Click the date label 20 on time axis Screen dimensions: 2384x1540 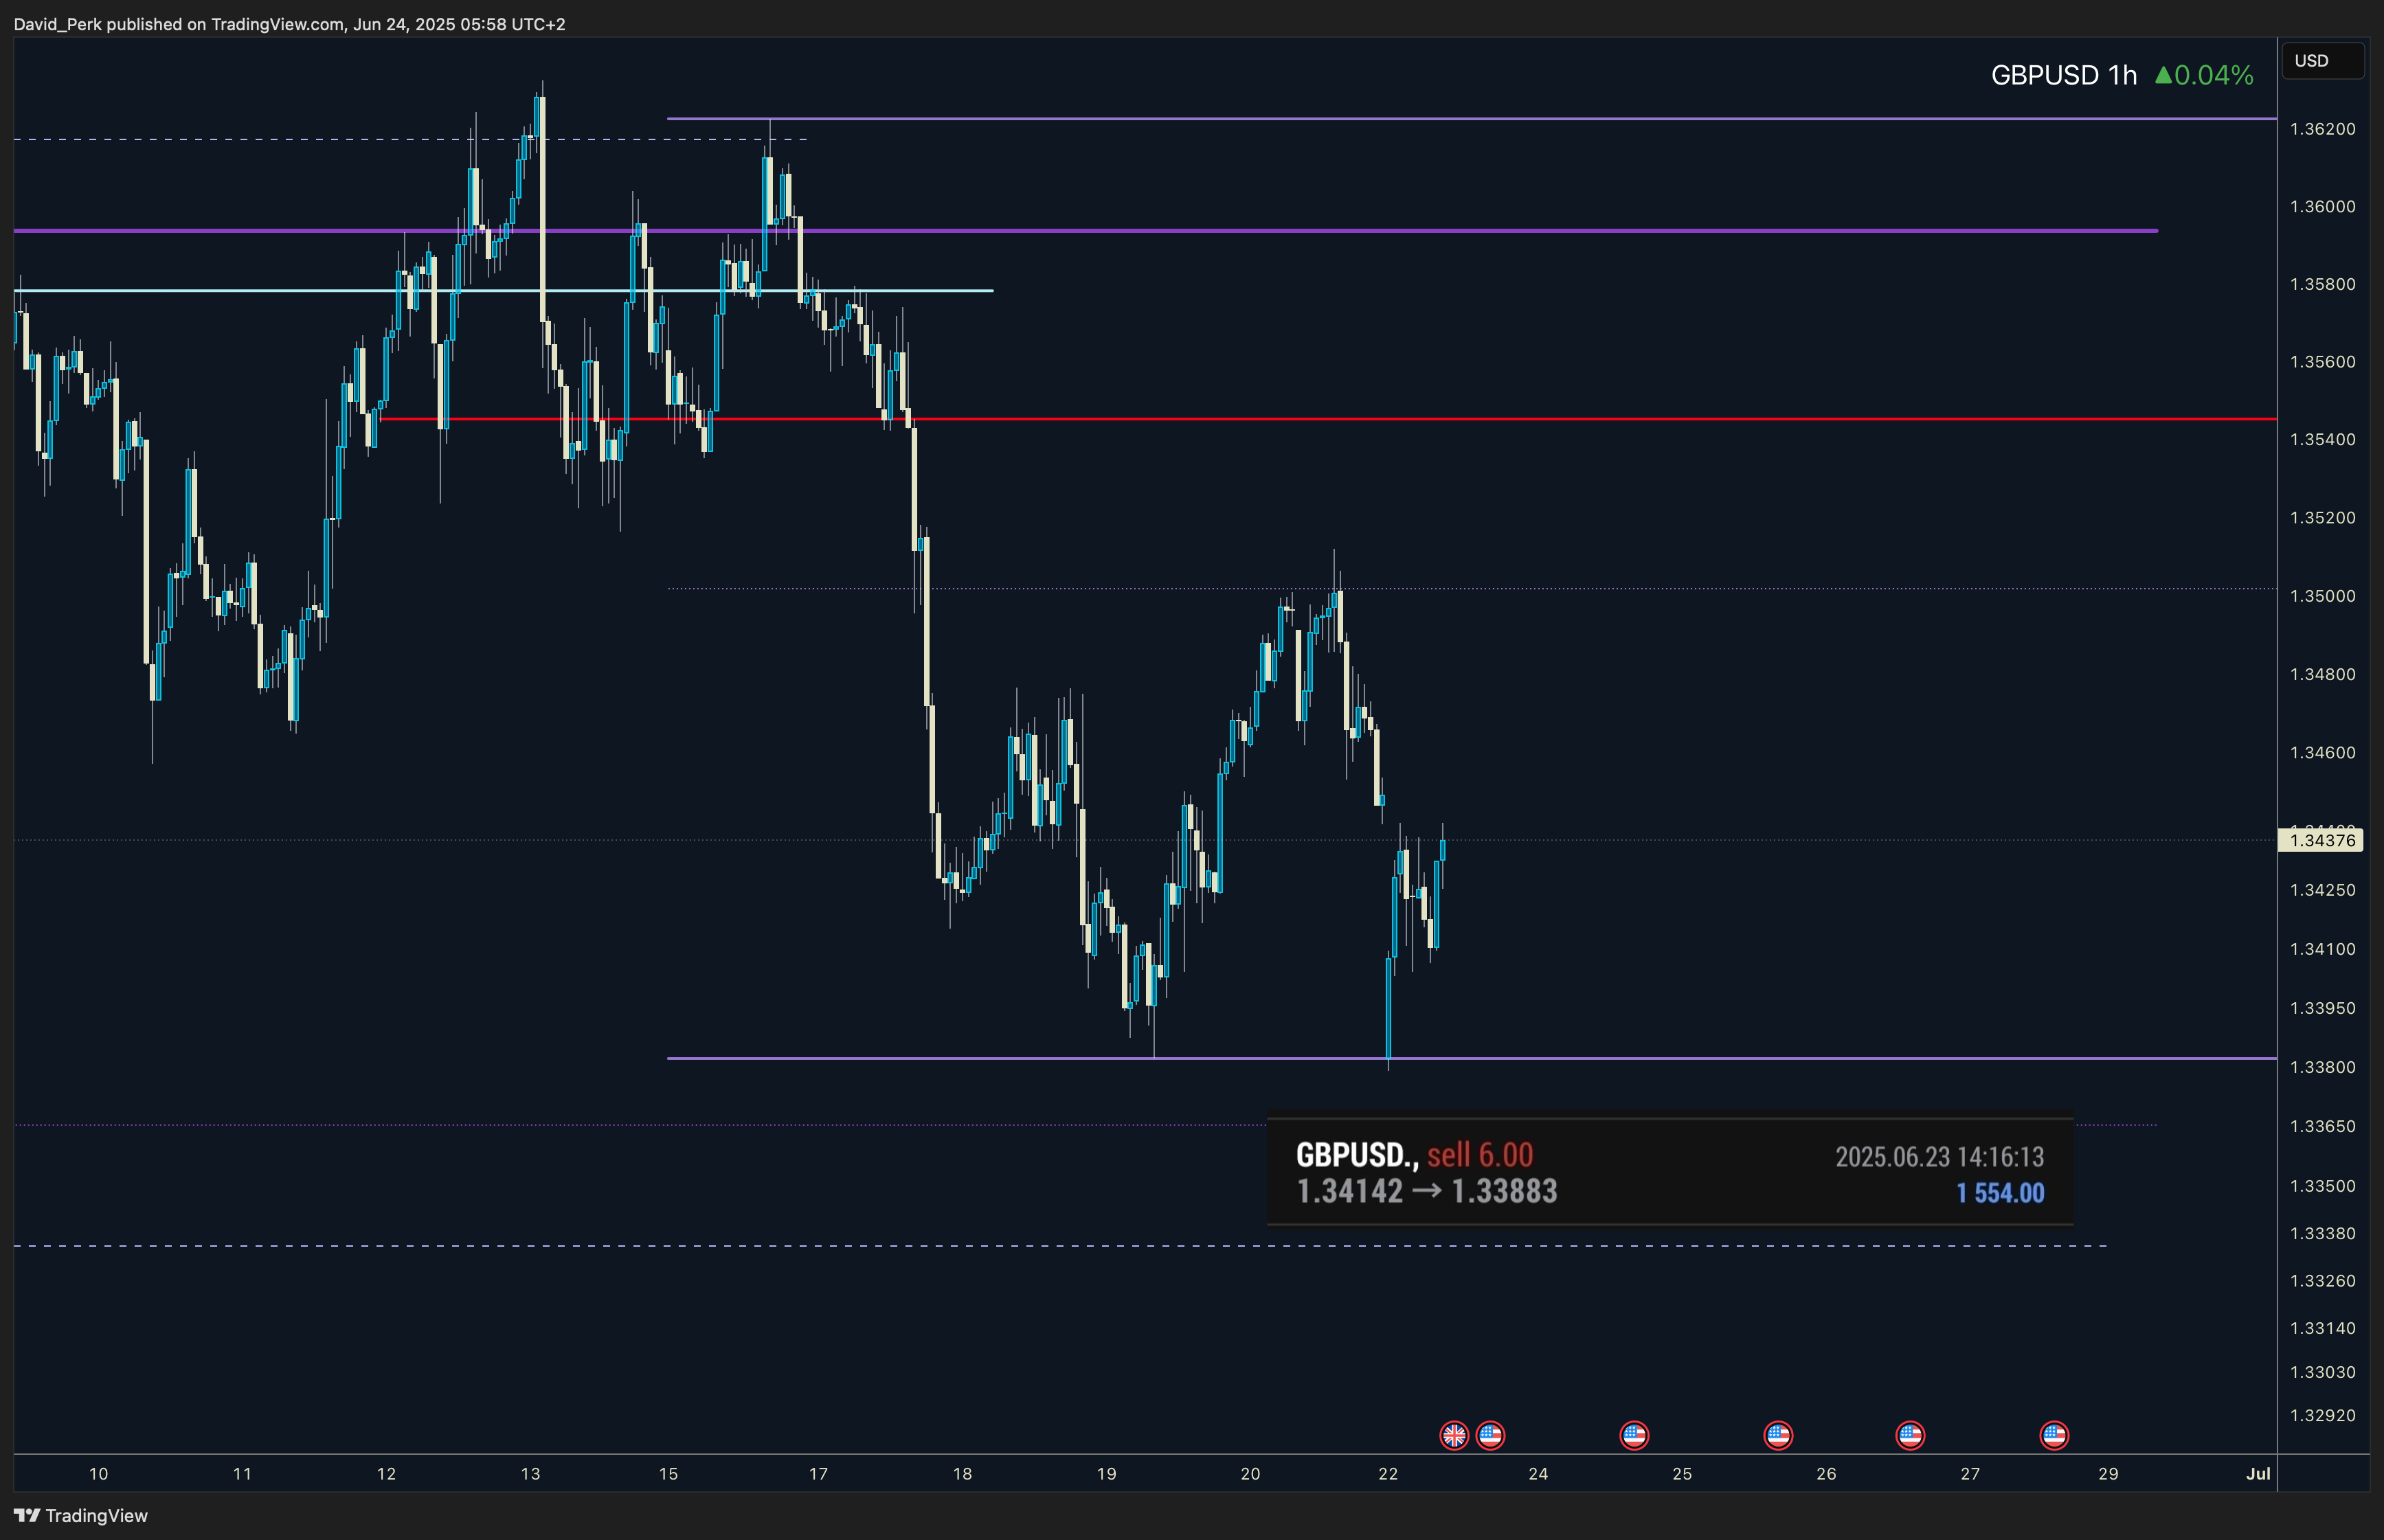point(1250,1473)
